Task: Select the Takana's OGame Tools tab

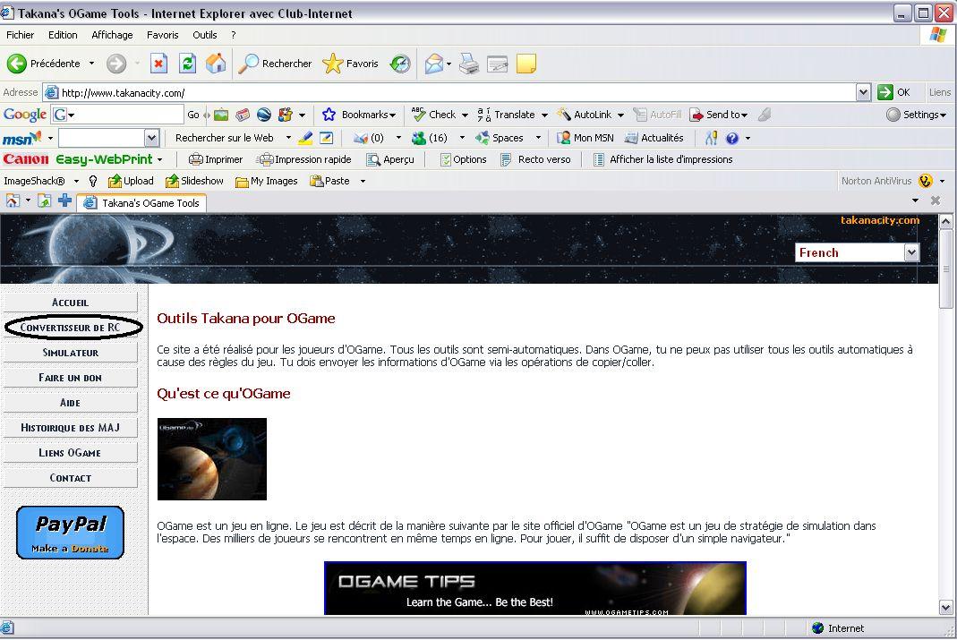Action: [141, 203]
